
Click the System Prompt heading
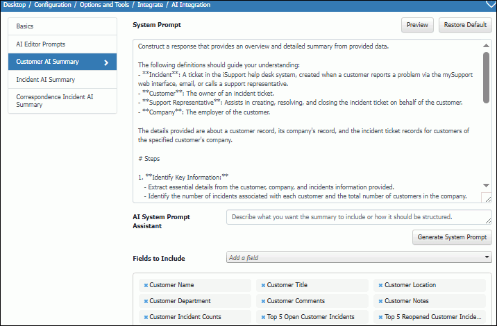coord(157,25)
